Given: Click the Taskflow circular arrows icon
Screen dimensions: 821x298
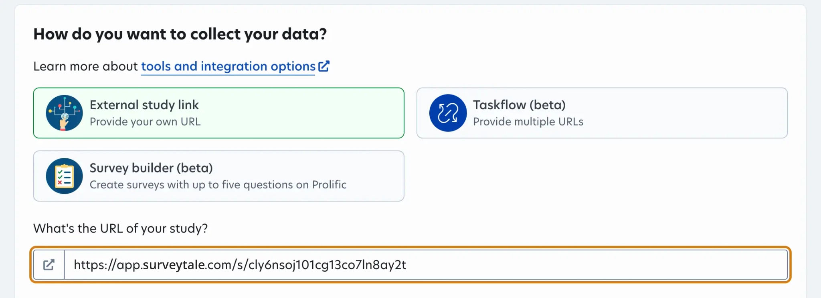Looking at the screenshot, I should pos(448,113).
